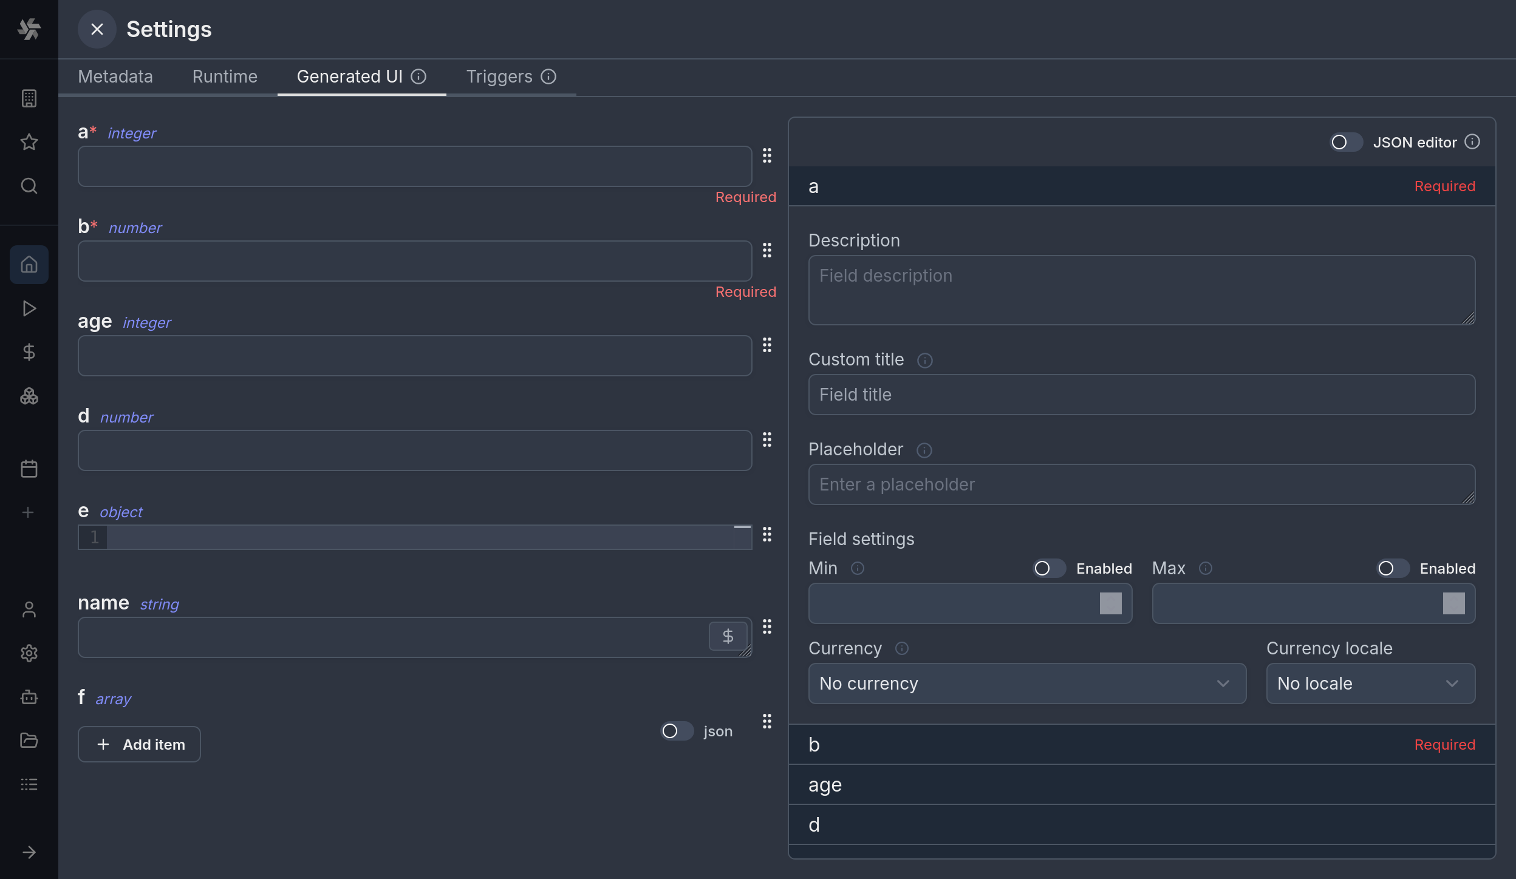Open the Home panel in the sidebar
This screenshot has height=879, width=1516.
[29, 265]
